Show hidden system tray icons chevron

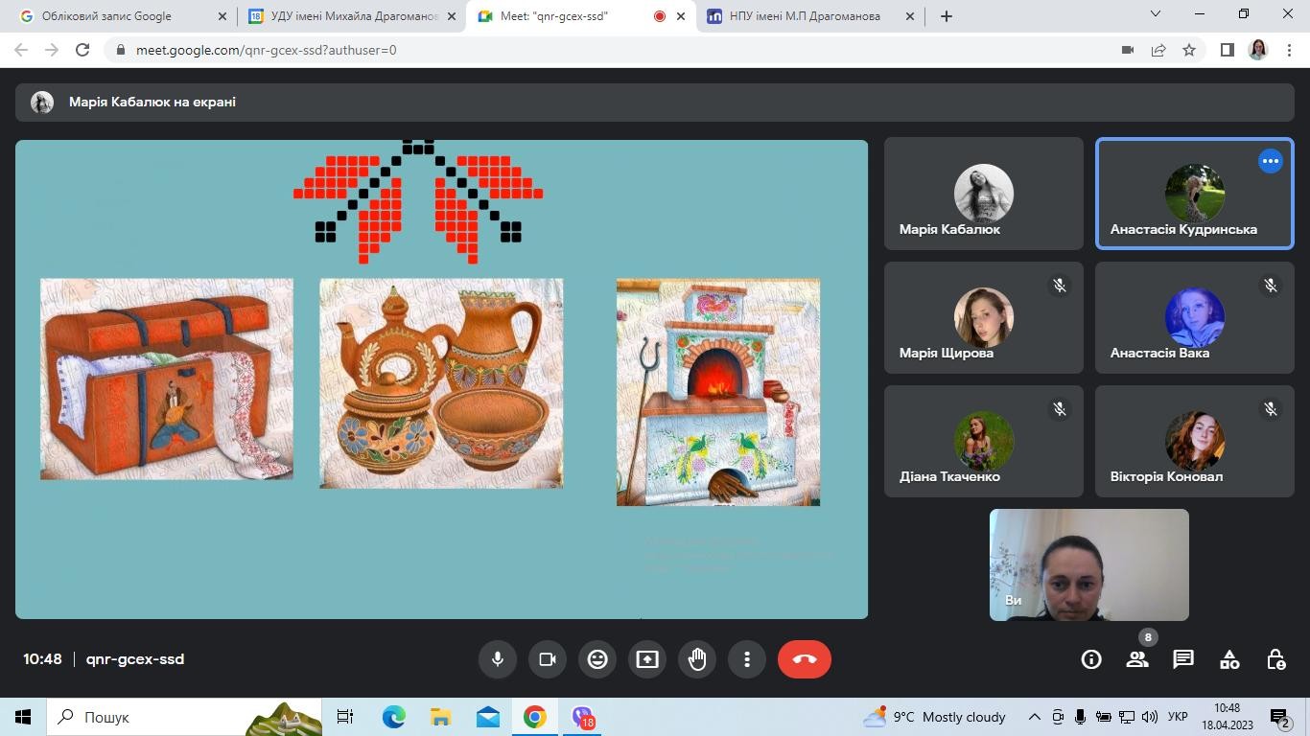tap(1035, 717)
